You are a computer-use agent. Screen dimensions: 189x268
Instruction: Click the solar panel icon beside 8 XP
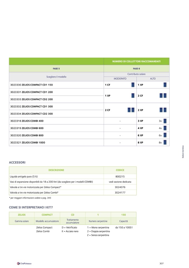pyautogui.click(x=165, y=143)
